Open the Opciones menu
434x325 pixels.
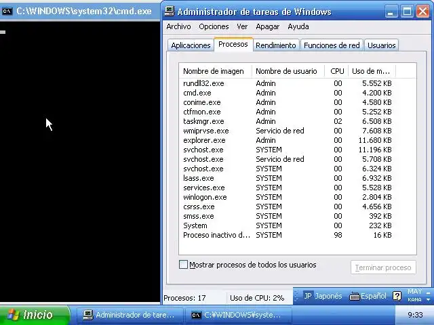coord(214,26)
